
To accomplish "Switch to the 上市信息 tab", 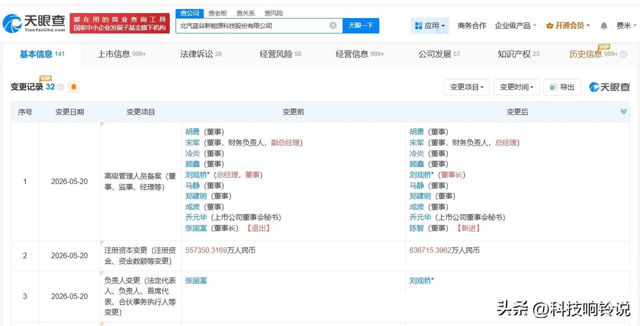I will [121, 54].
